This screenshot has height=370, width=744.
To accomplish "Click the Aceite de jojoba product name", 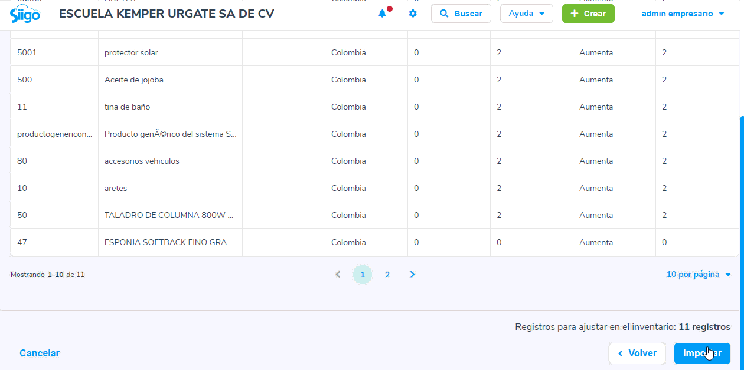I will [x=134, y=80].
